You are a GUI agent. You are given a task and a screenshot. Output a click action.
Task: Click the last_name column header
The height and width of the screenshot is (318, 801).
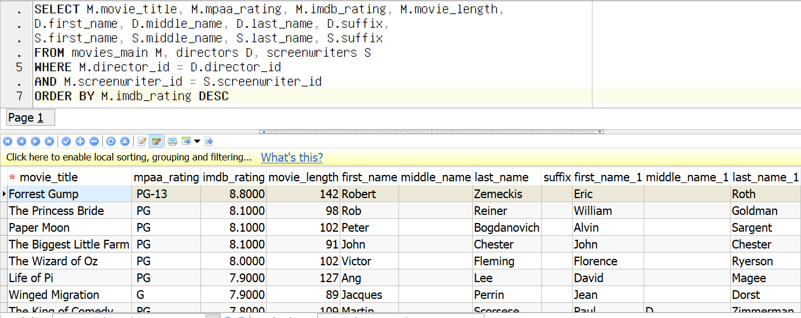click(507, 177)
